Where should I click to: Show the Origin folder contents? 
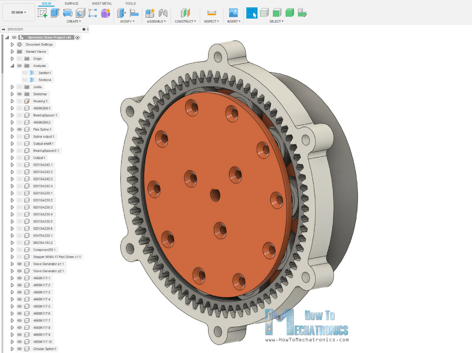[11, 59]
